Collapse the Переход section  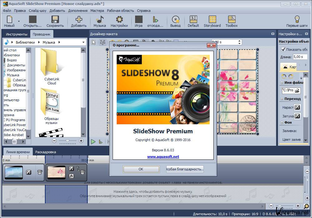(x=282, y=99)
